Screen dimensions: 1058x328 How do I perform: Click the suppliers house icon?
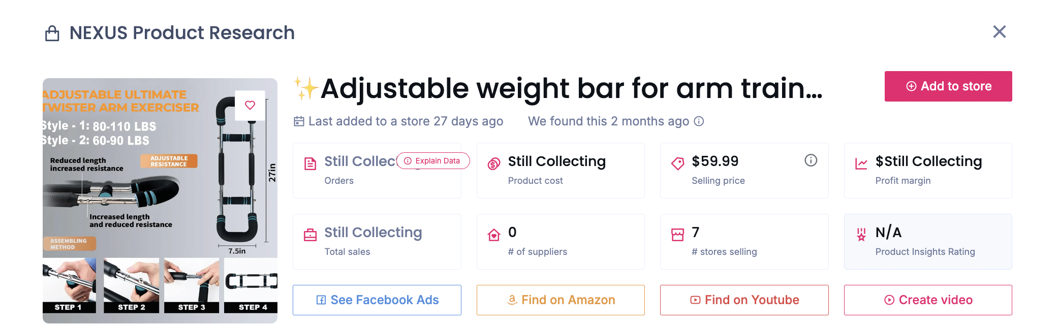click(x=494, y=235)
